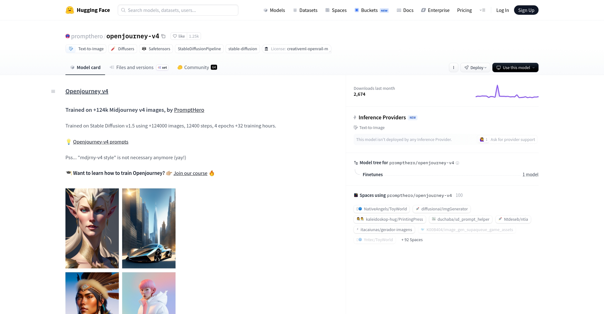Follow the Join our course link

(190, 173)
